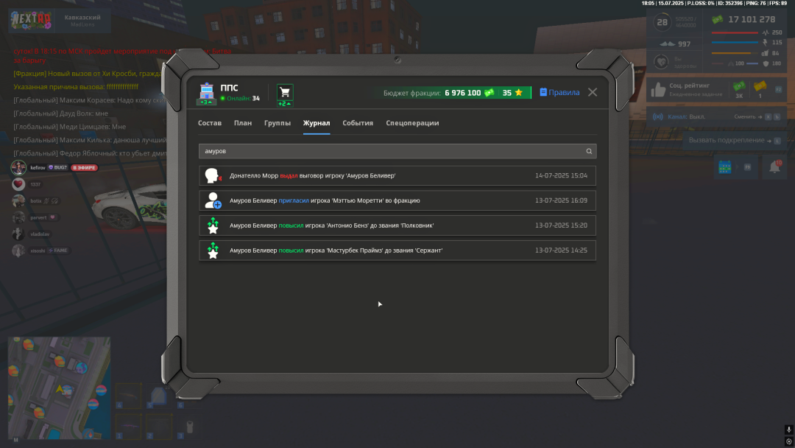Select the log entry about выговор to Амуров Беливер
The height and width of the screenshot is (448, 795).
[397, 175]
